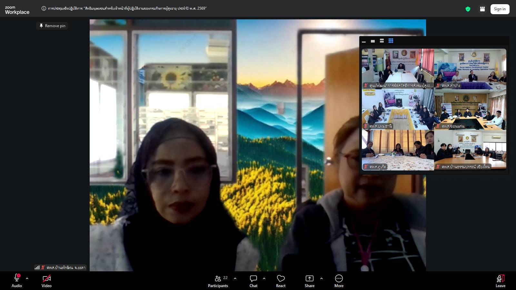Click the green encryption shield icon
Image resolution: width=516 pixels, height=290 pixels.
pos(468,9)
